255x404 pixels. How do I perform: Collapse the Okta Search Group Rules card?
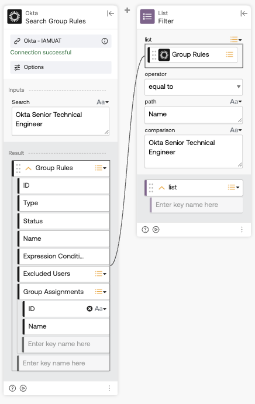(111, 13)
